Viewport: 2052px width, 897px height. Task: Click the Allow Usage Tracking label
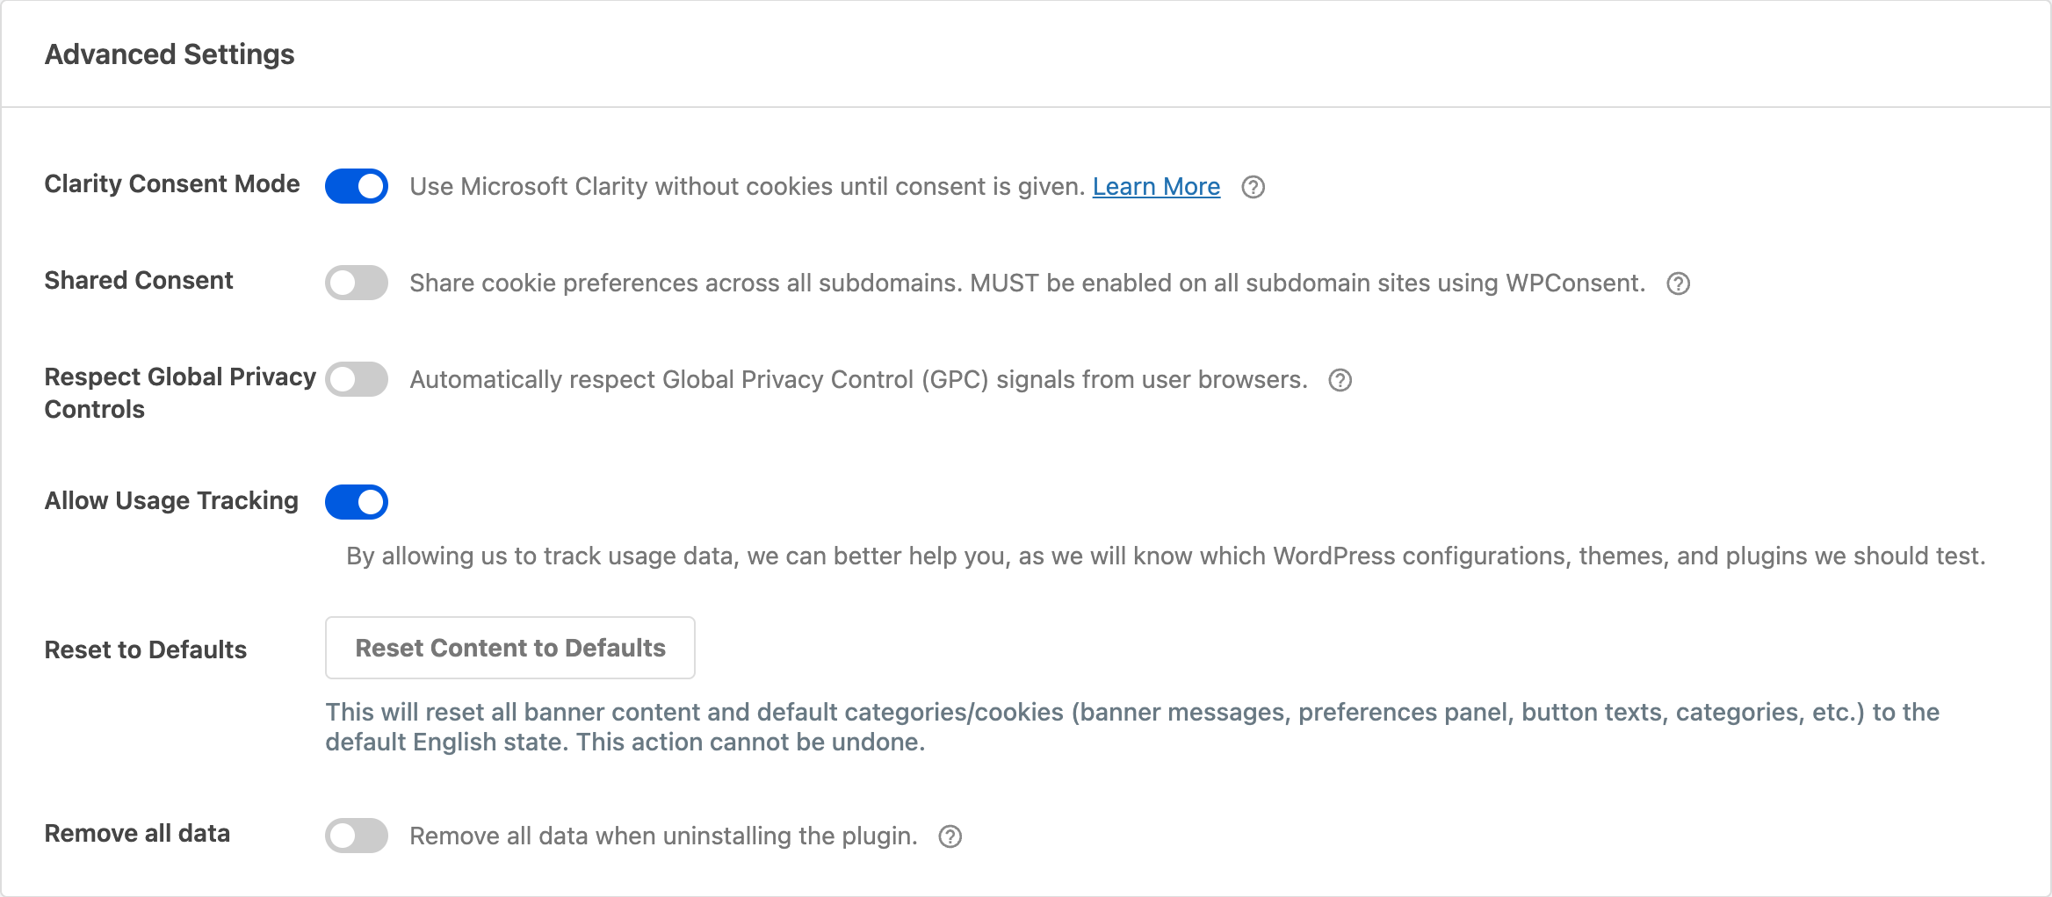(x=170, y=501)
